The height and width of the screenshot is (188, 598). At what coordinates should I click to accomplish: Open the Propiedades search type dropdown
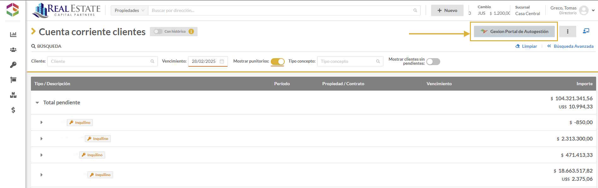point(129,10)
